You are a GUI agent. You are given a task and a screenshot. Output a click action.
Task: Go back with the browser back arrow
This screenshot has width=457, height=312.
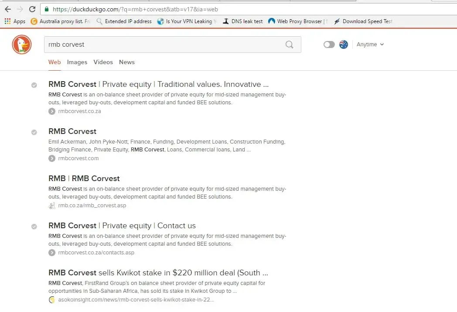coord(8,9)
